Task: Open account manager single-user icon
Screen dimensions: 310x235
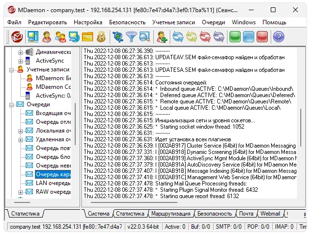Action: pyautogui.click(x=47, y=36)
